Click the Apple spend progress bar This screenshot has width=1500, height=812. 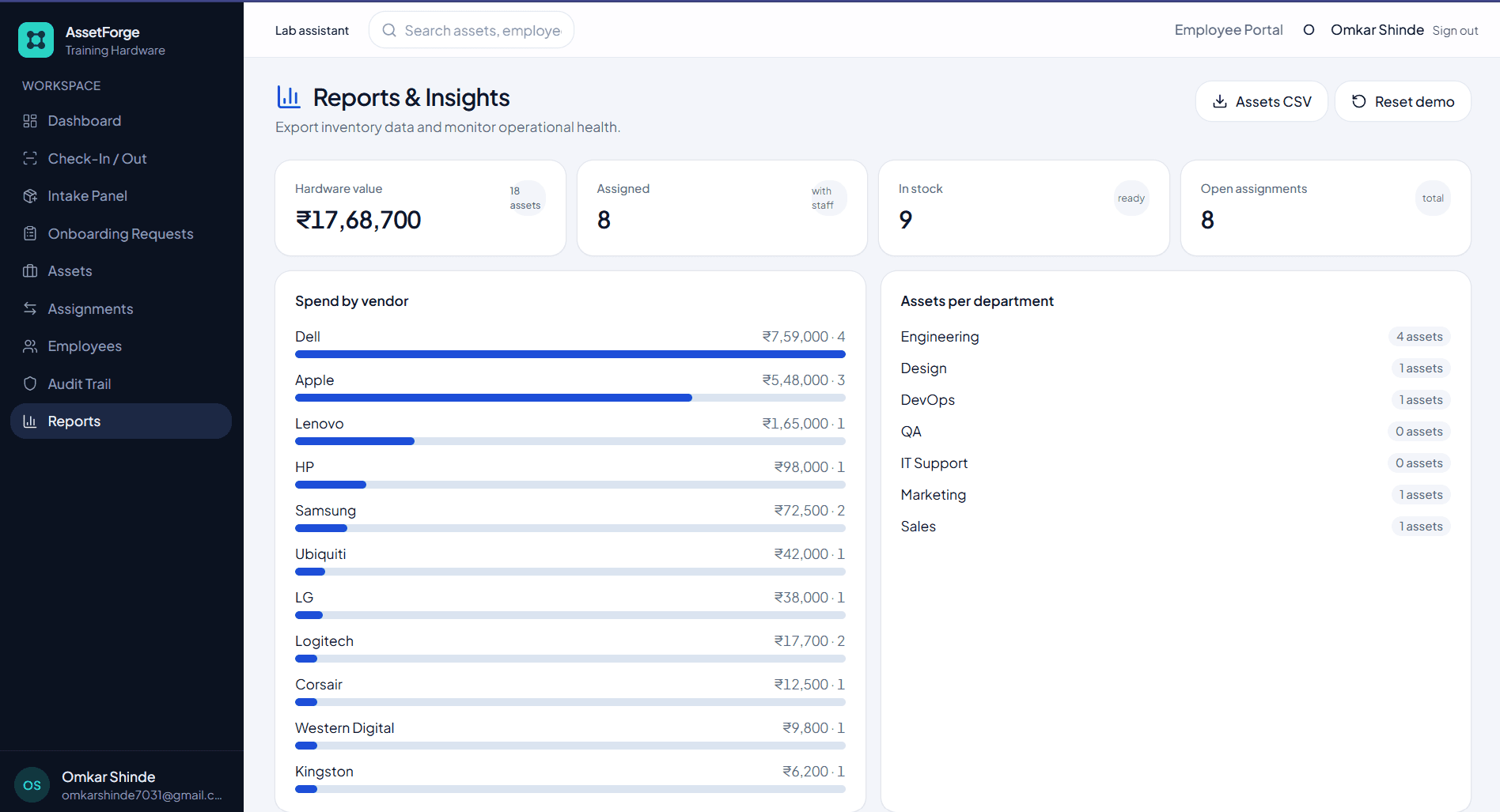[x=570, y=398]
